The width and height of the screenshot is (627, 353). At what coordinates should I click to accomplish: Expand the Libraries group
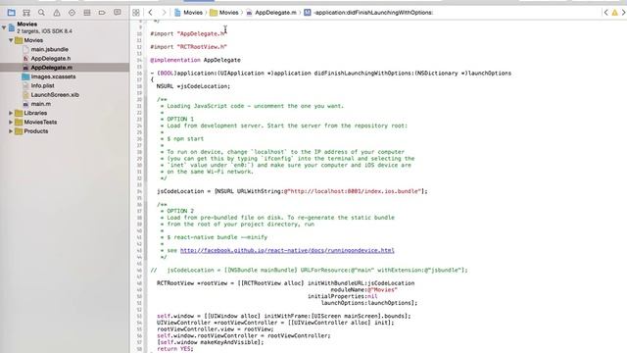tap(11, 114)
